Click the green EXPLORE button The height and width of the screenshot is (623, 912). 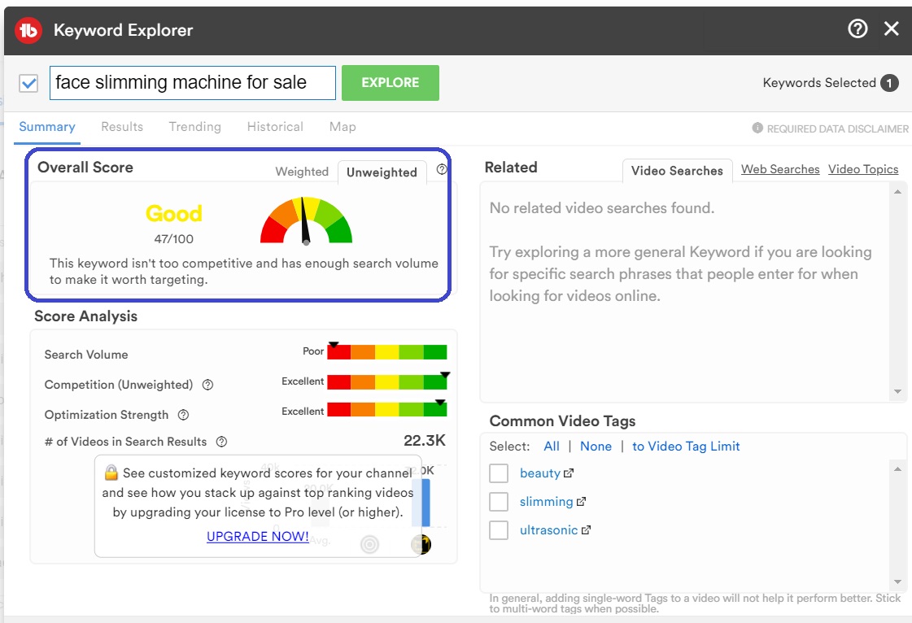tap(391, 83)
